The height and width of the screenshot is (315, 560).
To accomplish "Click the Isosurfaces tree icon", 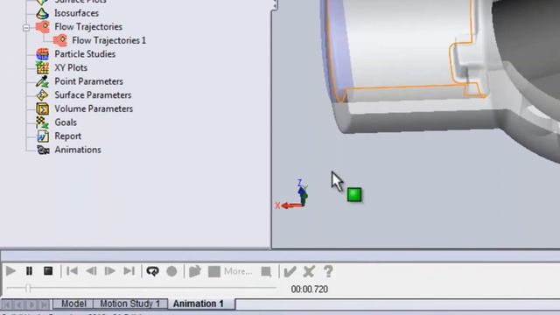I will coord(42,13).
